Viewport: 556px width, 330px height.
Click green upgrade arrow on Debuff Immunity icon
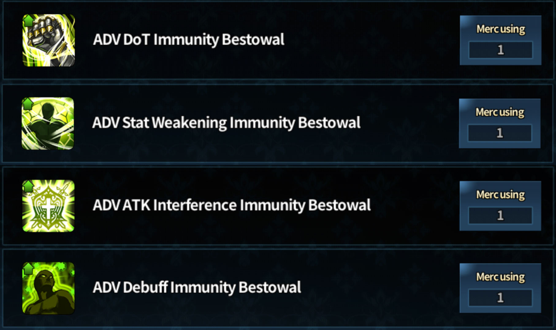29,269
